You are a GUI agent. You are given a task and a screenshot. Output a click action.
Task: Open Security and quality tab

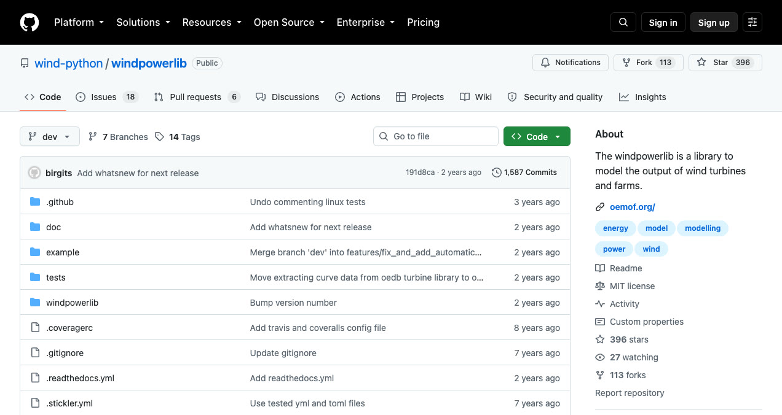[x=555, y=97]
